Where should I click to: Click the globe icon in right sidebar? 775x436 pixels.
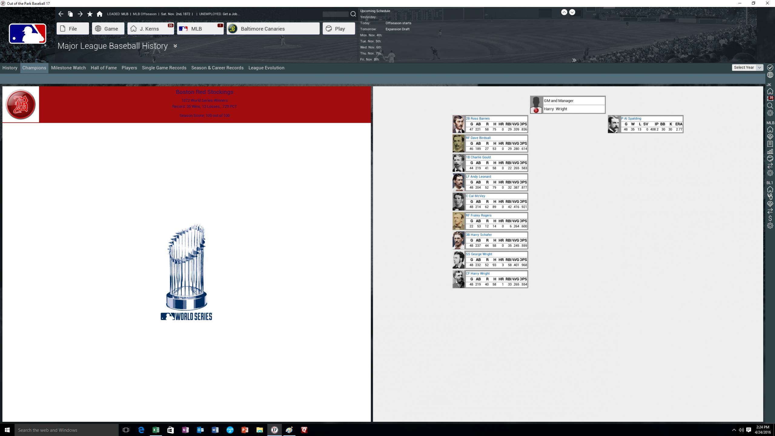(770, 75)
